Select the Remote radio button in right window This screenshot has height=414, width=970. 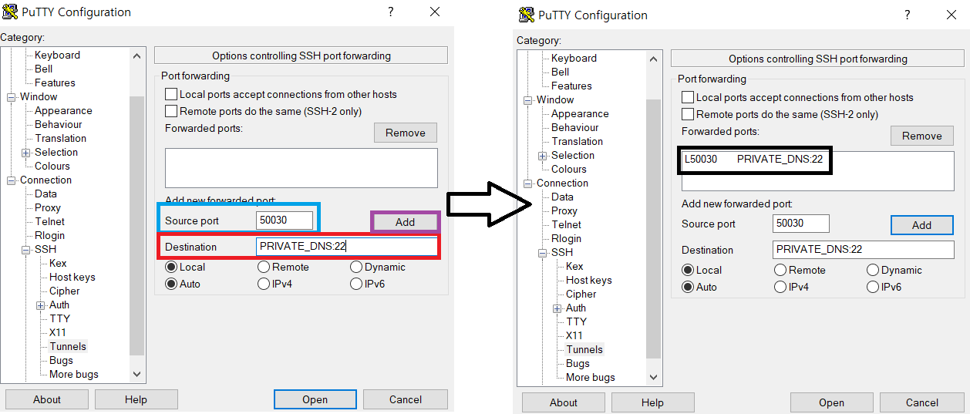point(780,270)
